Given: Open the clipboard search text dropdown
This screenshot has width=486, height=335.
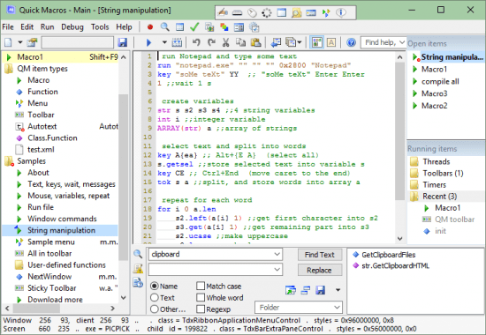Looking at the screenshot, I should pyautogui.click(x=277, y=254).
